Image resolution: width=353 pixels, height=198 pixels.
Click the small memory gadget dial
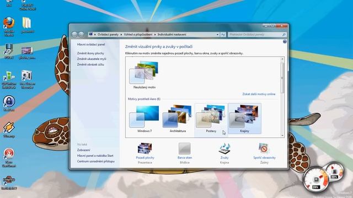[335, 172]
